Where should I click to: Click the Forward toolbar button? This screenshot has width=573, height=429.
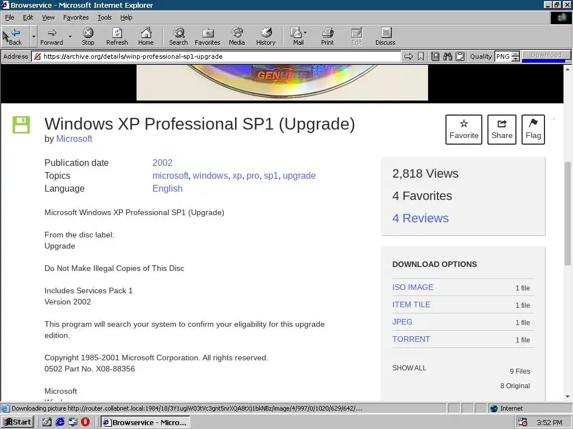pyautogui.click(x=51, y=36)
